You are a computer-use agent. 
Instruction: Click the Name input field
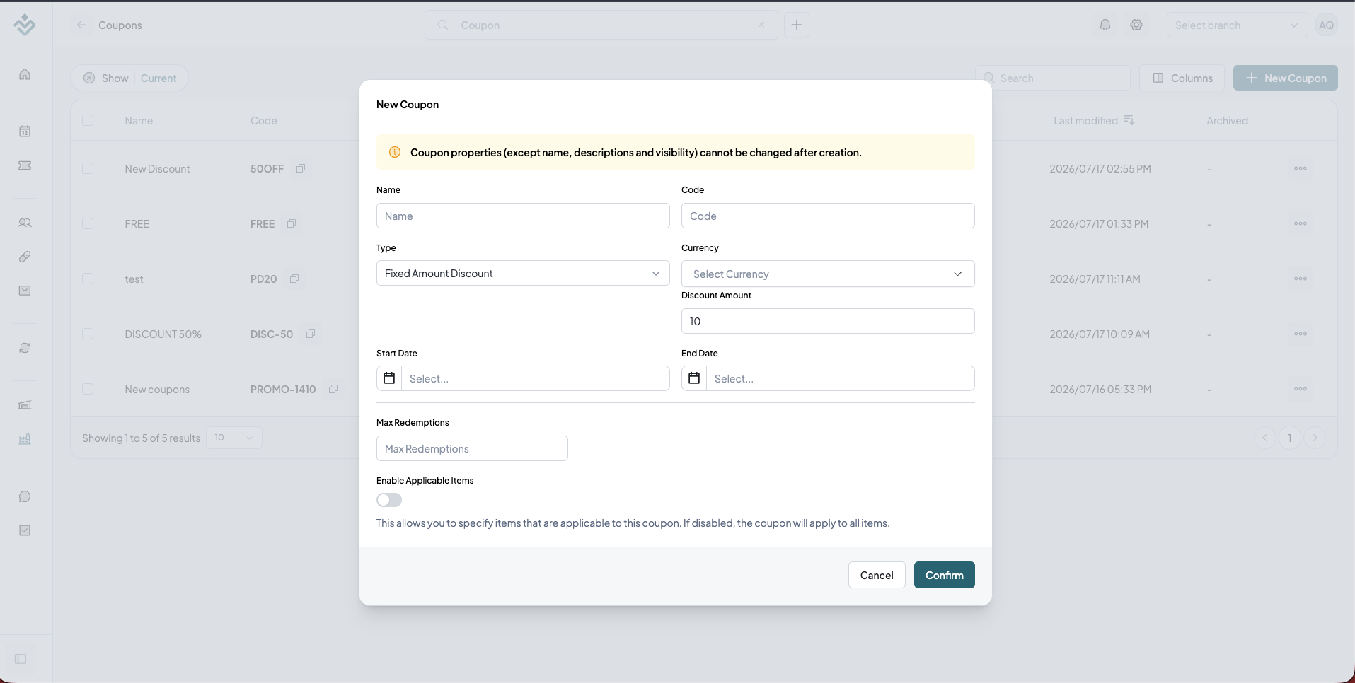pyautogui.click(x=523, y=216)
